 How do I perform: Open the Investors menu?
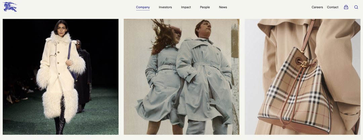pyautogui.click(x=165, y=7)
